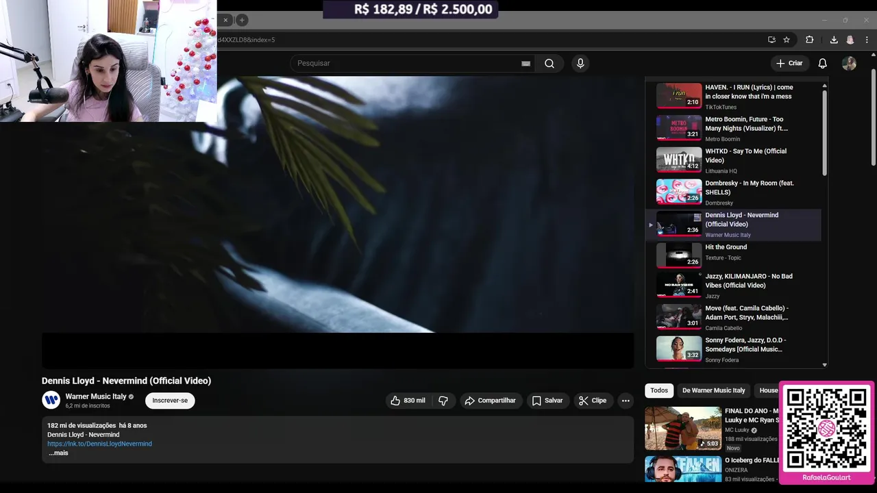Click Camila Cabello channel name in playlist

[x=724, y=328]
